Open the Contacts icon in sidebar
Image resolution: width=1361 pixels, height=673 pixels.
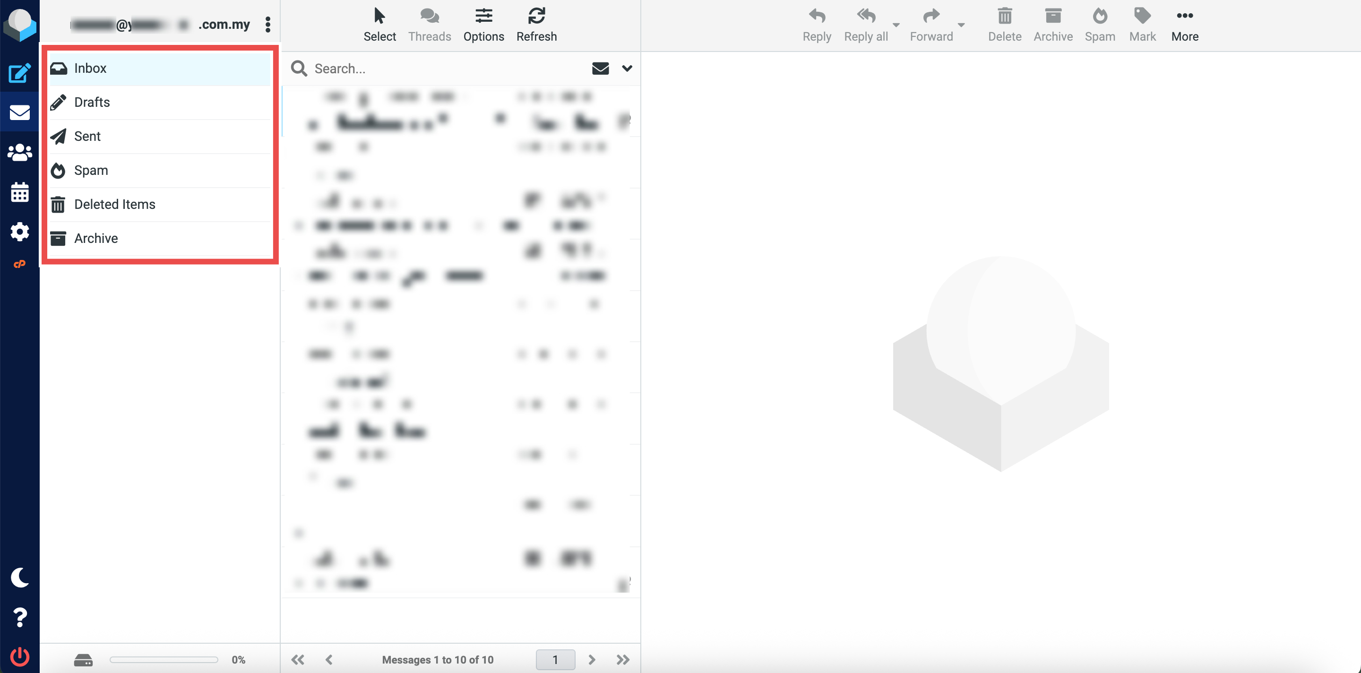click(x=19, y=153)
